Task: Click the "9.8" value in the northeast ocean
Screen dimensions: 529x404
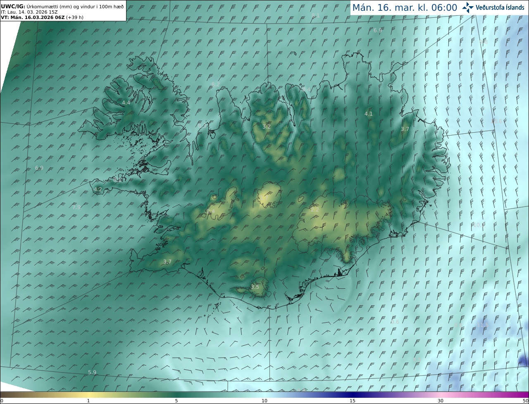Action: pos(484,42)
